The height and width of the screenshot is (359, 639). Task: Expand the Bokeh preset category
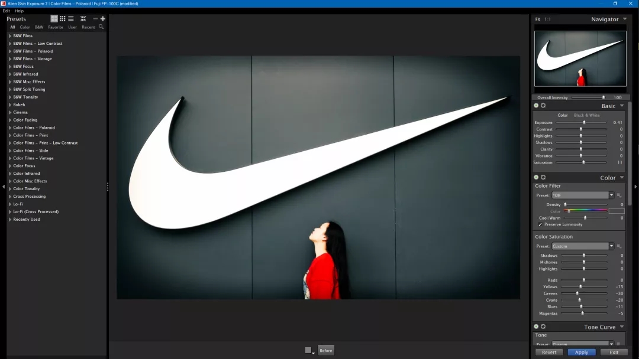(10, 105)
